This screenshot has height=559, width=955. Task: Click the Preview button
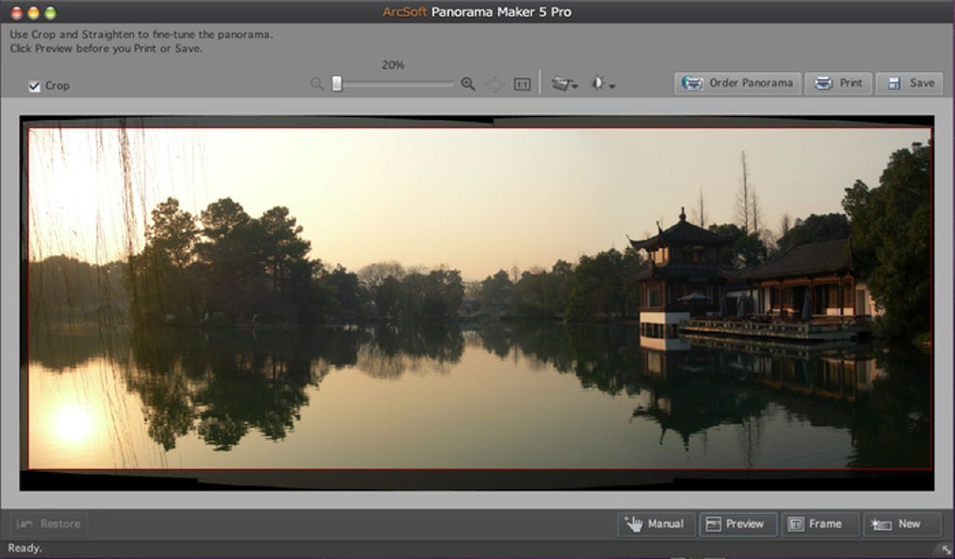point(738,523)
